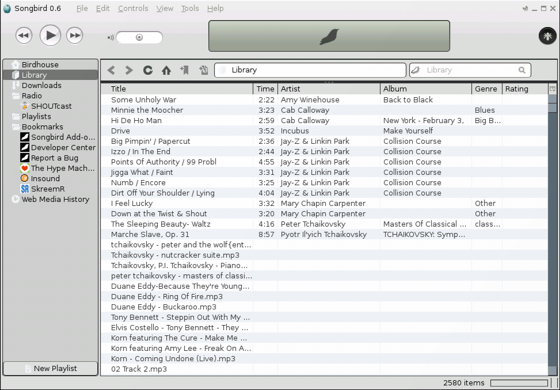The height and width of the screenshot is (390, 560).
Task: Click the Blues genre cell
Action: tap(487, 110)
